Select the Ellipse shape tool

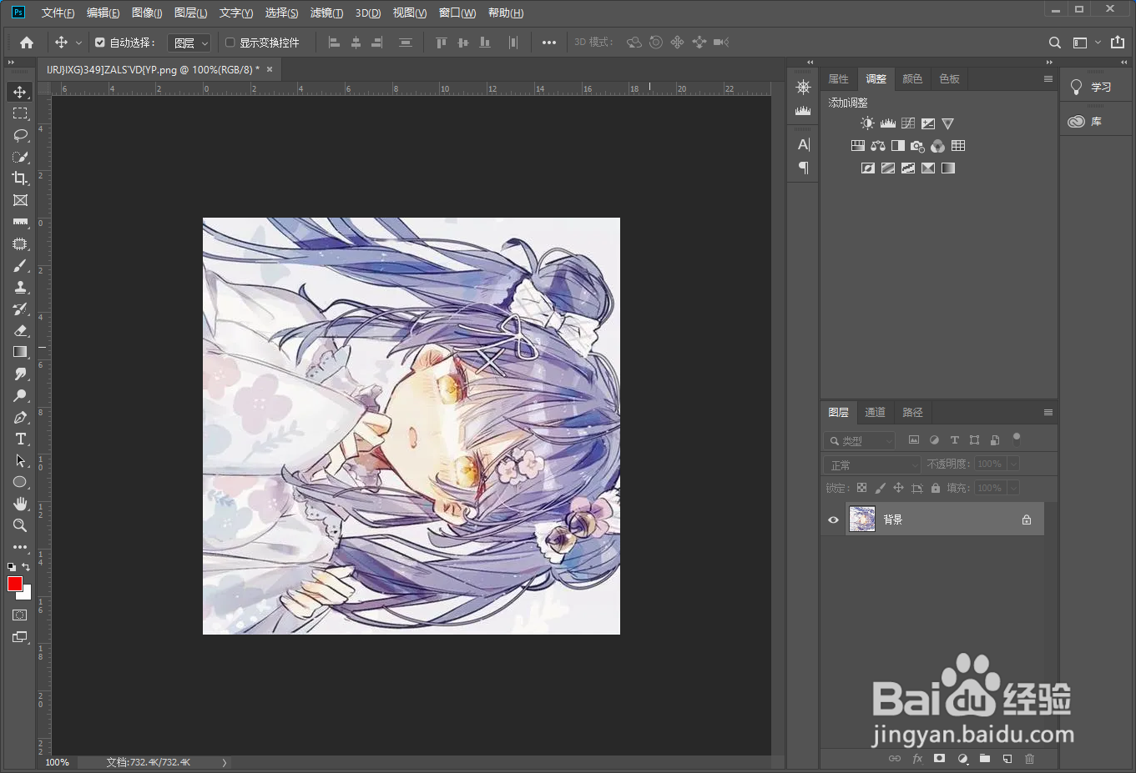20,482
